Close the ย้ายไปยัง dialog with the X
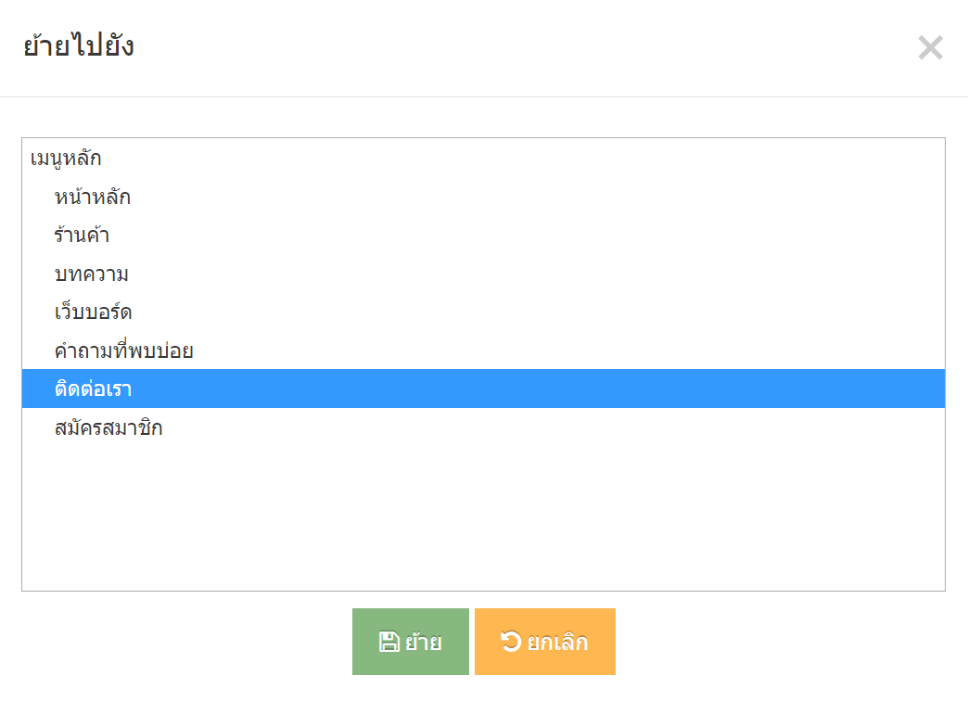Screen dimensions: 968x714 pyautogui.click(x=930, y=47)
